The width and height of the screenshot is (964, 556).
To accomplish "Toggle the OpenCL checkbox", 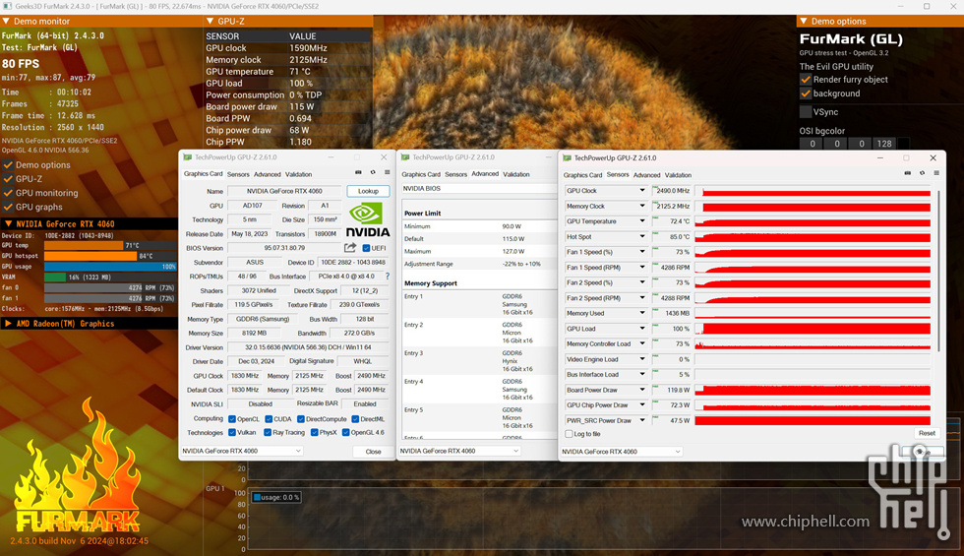I will [x=232, y=419].
